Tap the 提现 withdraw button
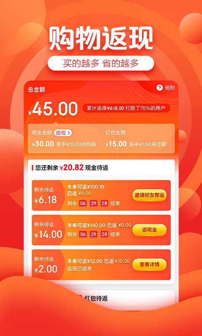This screenshot has height=336, width=202. (63, 133)
